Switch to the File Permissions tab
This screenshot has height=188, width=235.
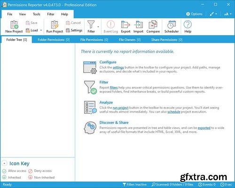click(x=94, y=40)
